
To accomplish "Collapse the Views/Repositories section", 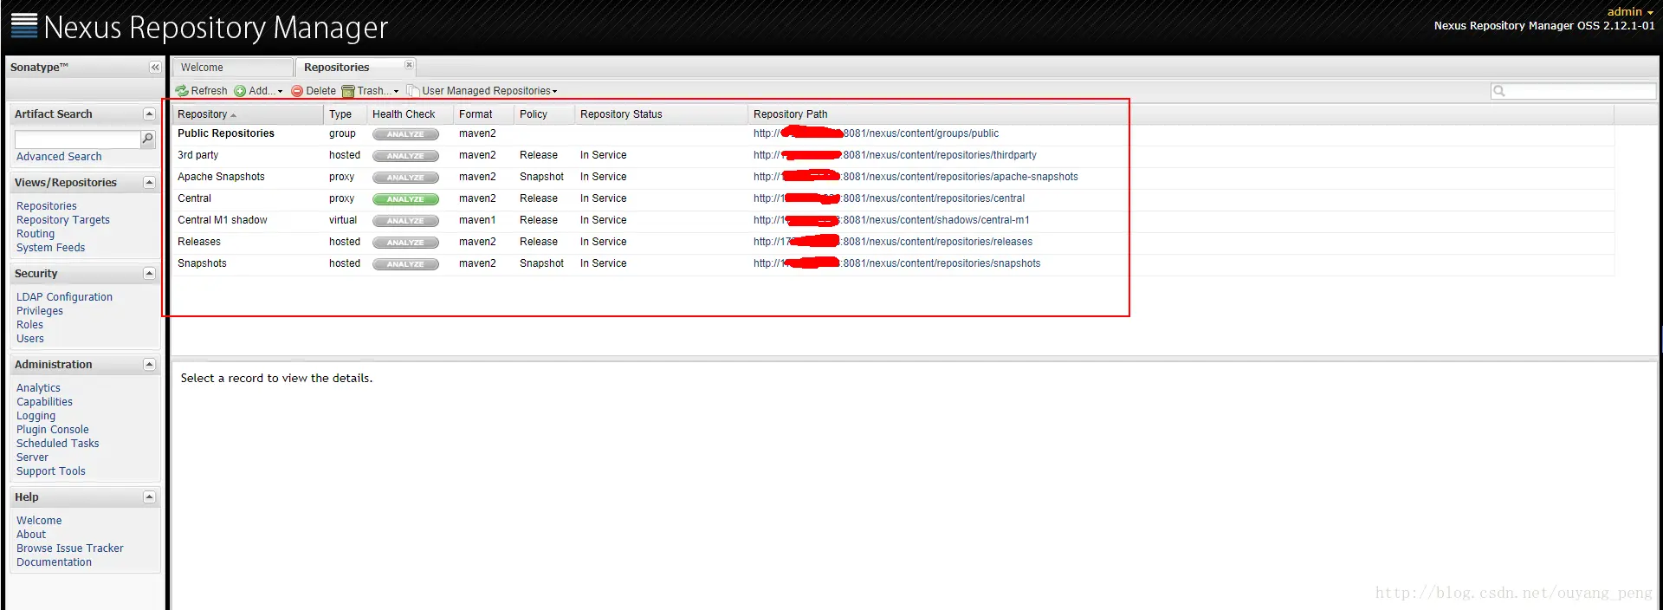I will [149, 183].
